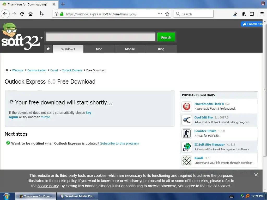
Task: Click the Facebook Follow button
Action: (252, 24)
